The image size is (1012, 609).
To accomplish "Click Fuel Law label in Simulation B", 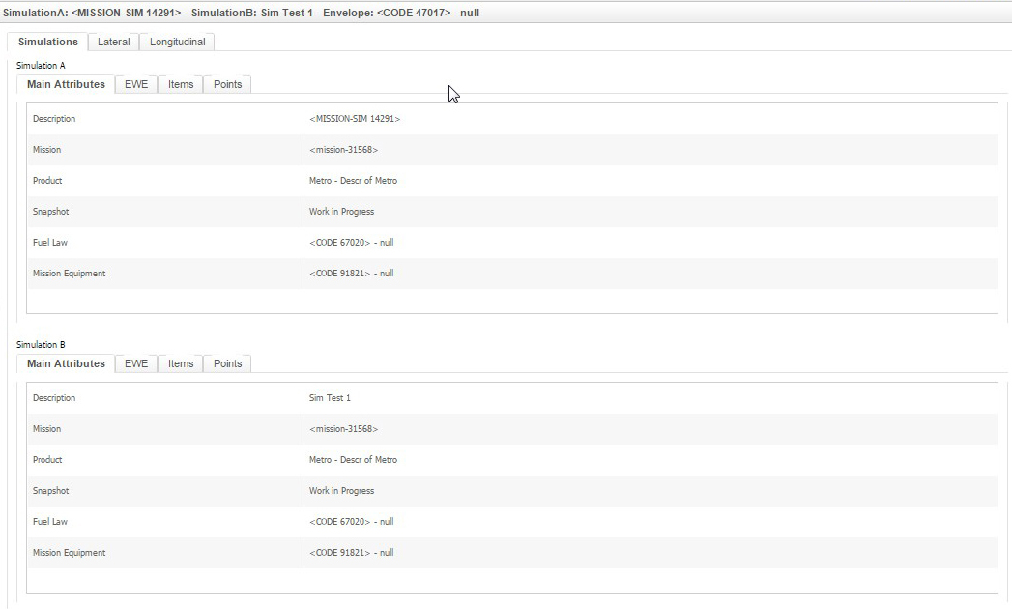I will (x=49, y=522).
